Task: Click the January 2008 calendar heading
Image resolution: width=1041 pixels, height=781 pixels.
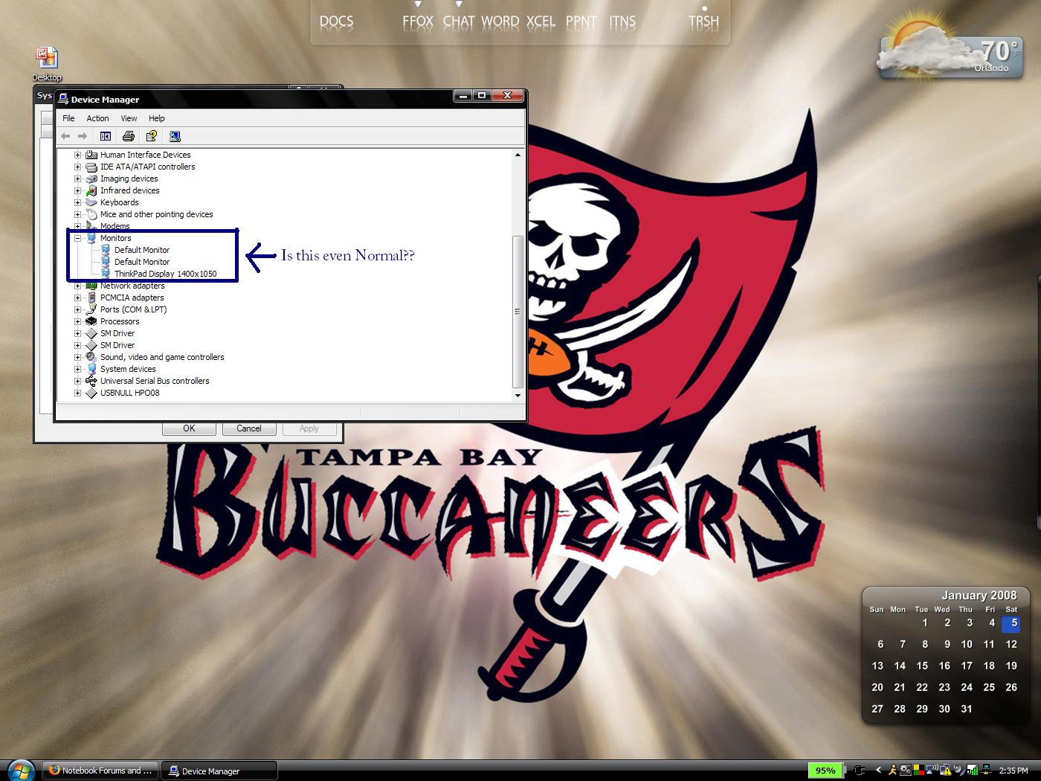Action: coord(979,595)
